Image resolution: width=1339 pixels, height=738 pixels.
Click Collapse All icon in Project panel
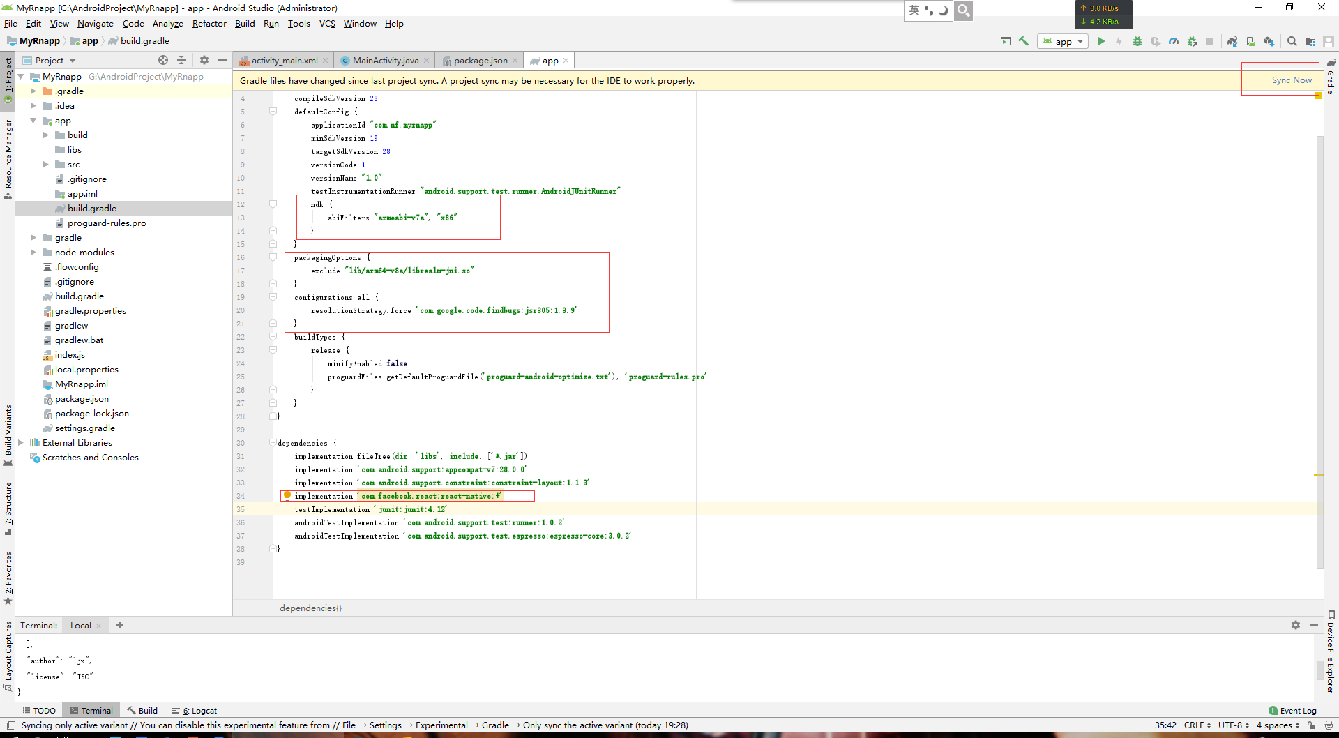[x=181, y=61]
